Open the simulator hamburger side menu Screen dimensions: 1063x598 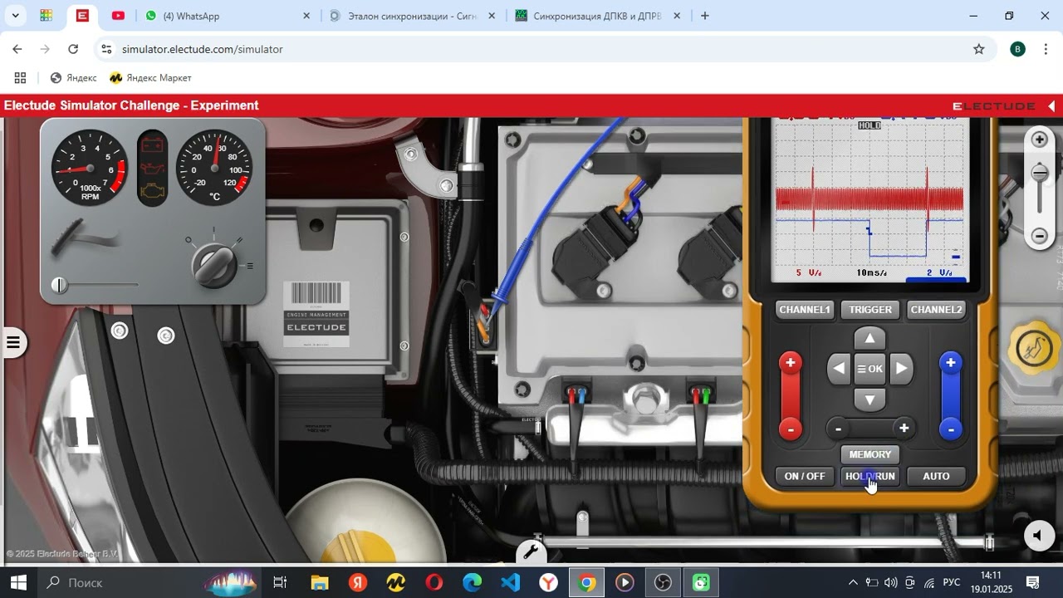pos(13,342)
